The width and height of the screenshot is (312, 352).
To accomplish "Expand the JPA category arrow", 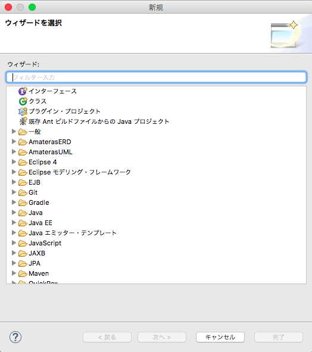I will click(14, 263).
